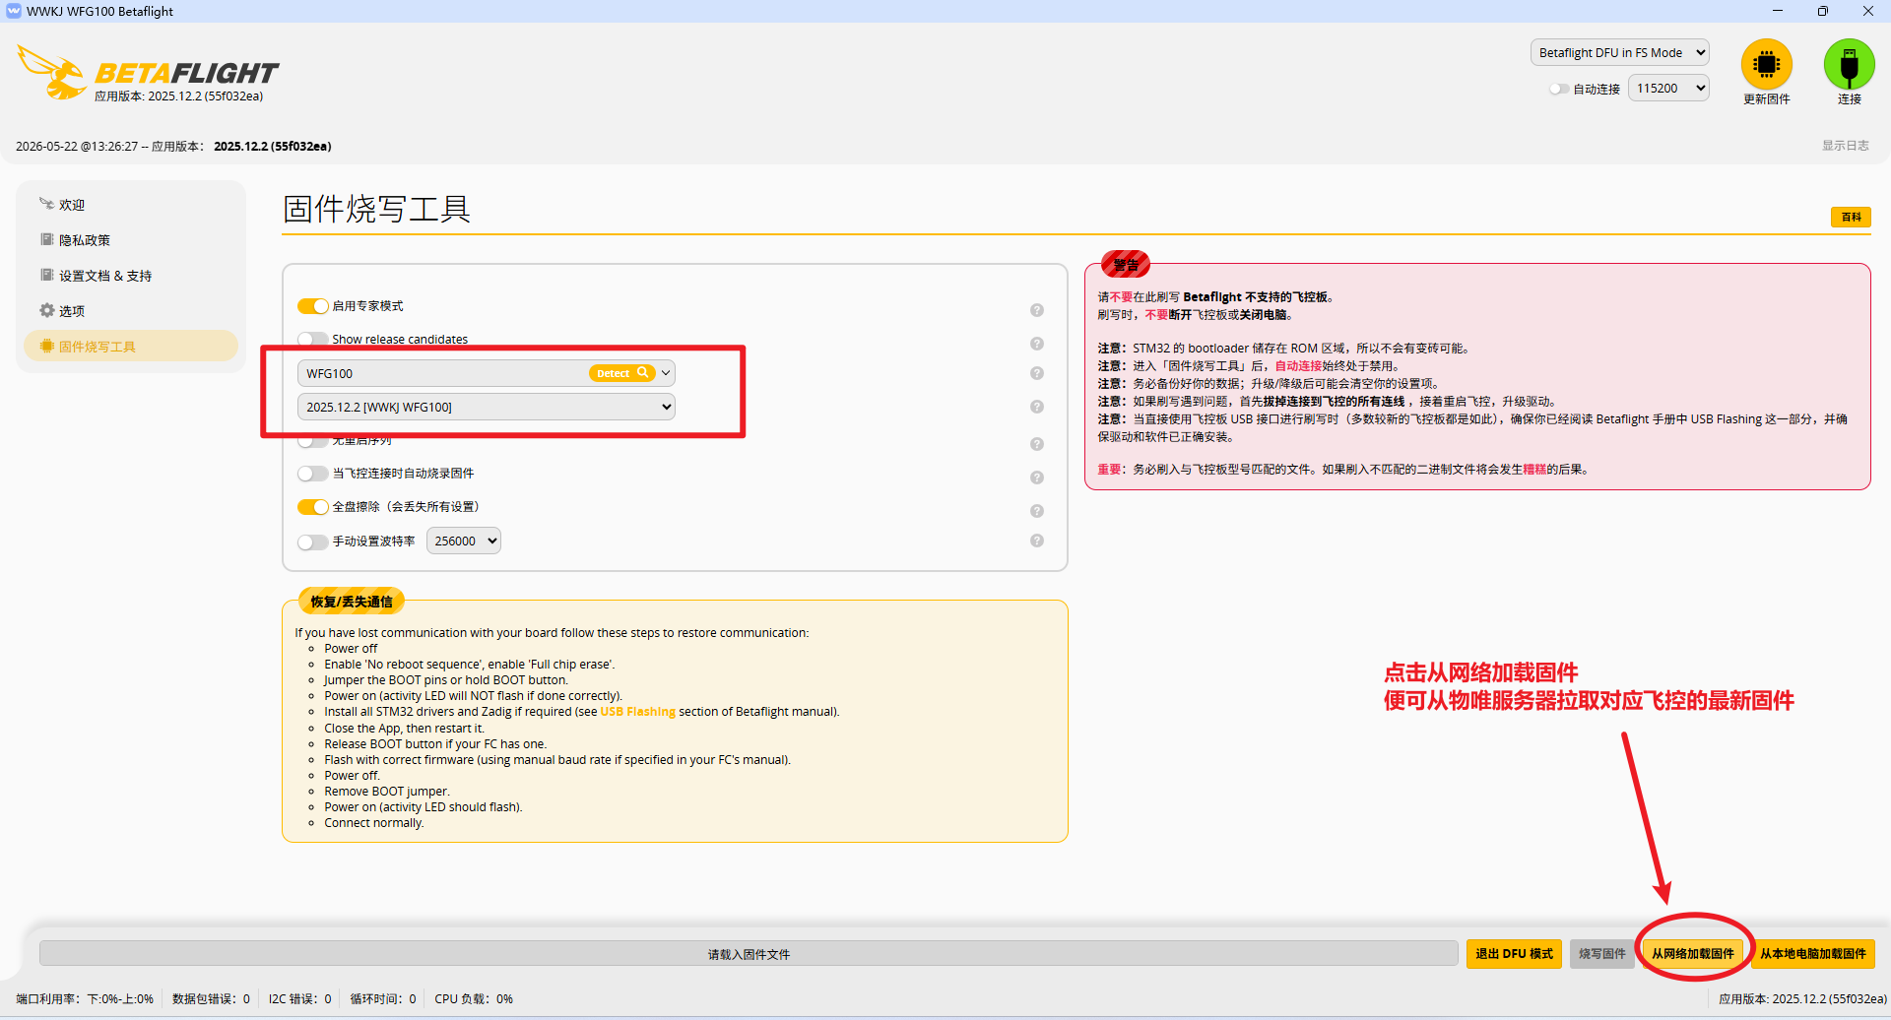This screenshot has width=1891, height=1020.
Task: Click the 百科 wiki button
Action: (x=1851, y=218)
